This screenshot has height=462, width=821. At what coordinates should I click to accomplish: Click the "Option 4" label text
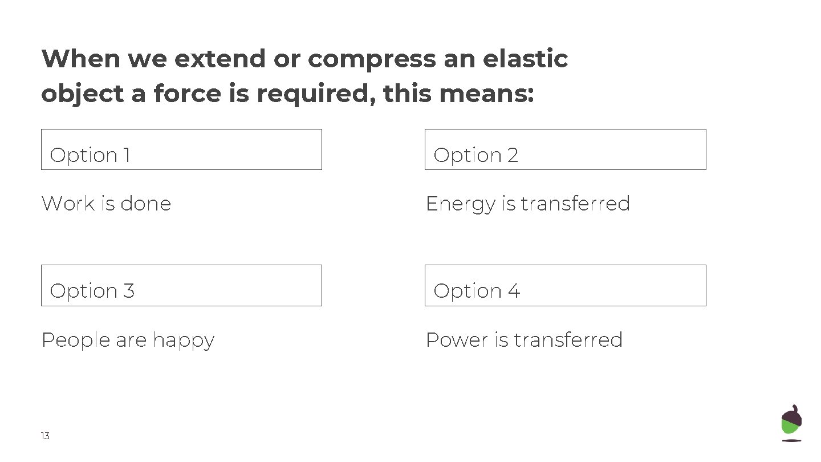tap(477, 291)
